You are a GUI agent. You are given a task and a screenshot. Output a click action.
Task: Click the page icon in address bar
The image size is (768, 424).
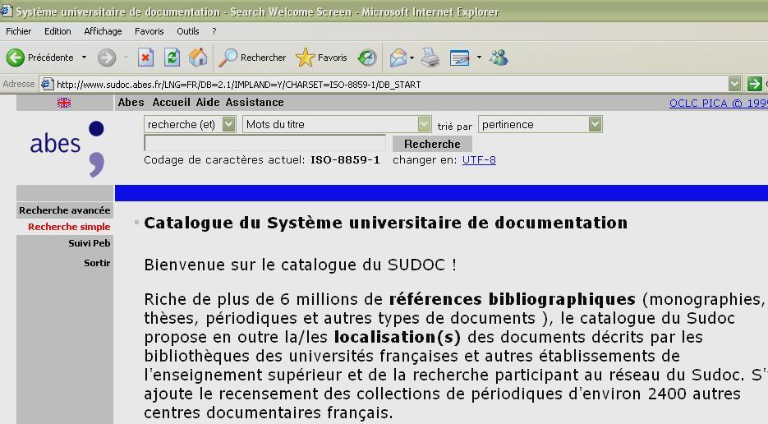[x=47, y=84]
